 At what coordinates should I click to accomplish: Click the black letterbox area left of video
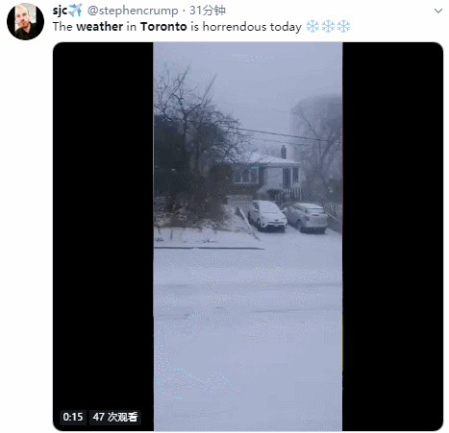103,224
